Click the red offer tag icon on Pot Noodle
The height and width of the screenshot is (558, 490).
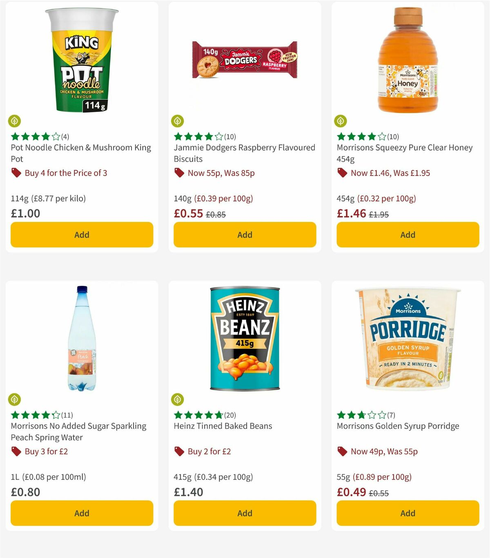coord(16,173)
